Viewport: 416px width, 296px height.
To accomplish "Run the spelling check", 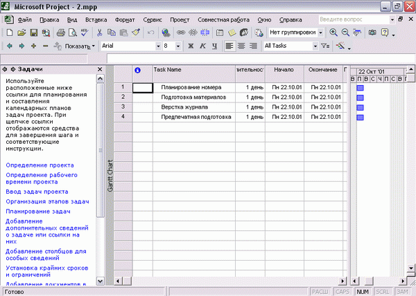I will point(85,33).
